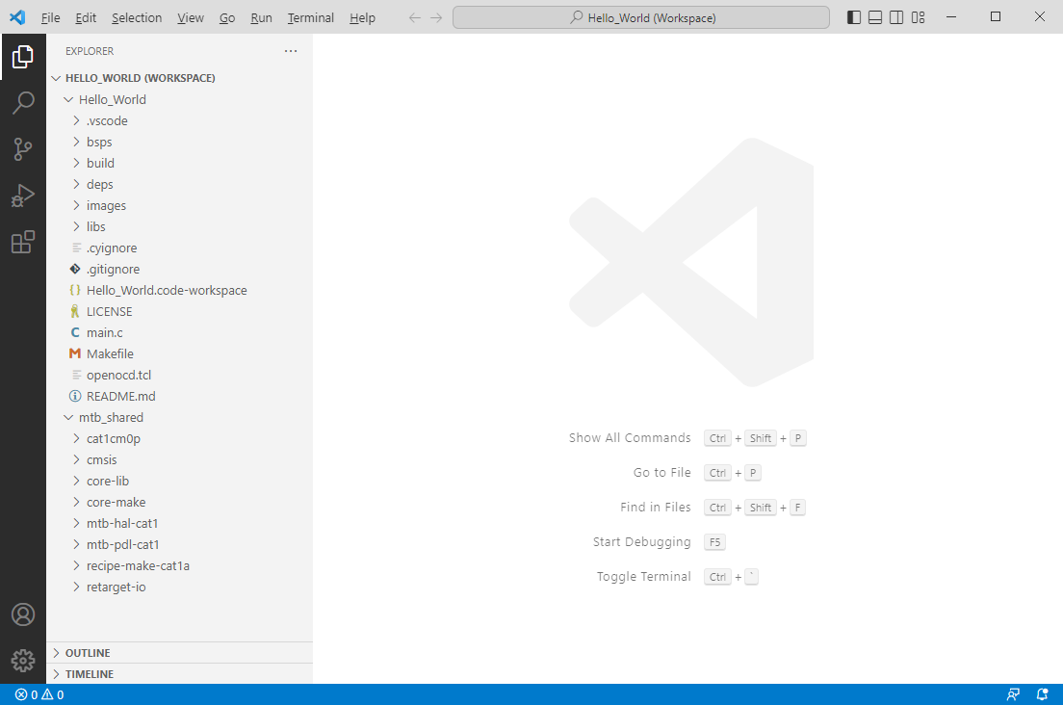Open the README.md file

point(180,397)
